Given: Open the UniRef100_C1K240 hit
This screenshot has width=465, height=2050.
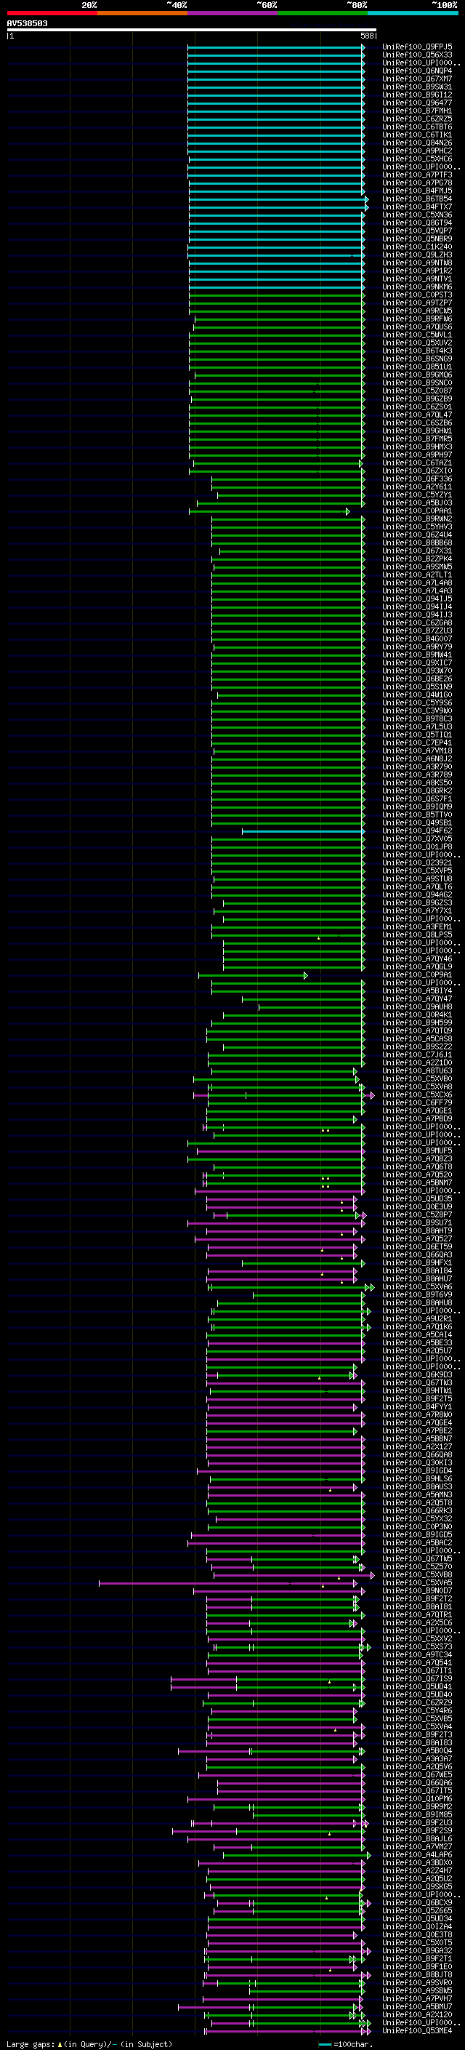Looking at the screenshot, I should click(x=417, y=247).
